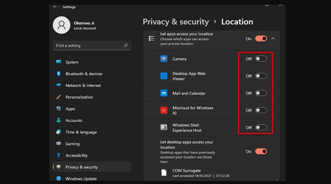Collapse the Let apps access section chevron
The height and width of the screenshot is (184, 331).
click(x=273, y=39)
